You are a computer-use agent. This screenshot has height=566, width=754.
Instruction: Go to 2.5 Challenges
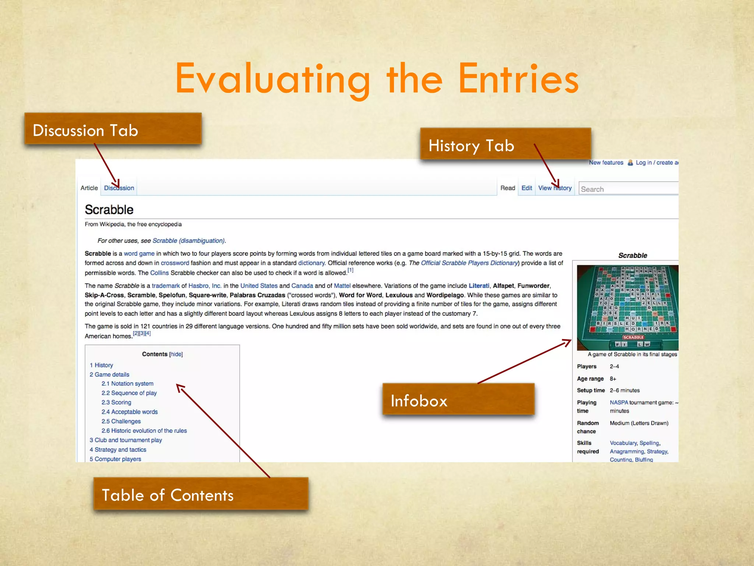click(x=121, y=421)
